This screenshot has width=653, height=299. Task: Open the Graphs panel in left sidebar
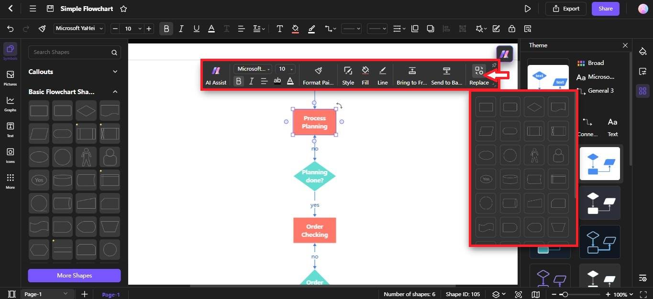click(x=10, y=103)
